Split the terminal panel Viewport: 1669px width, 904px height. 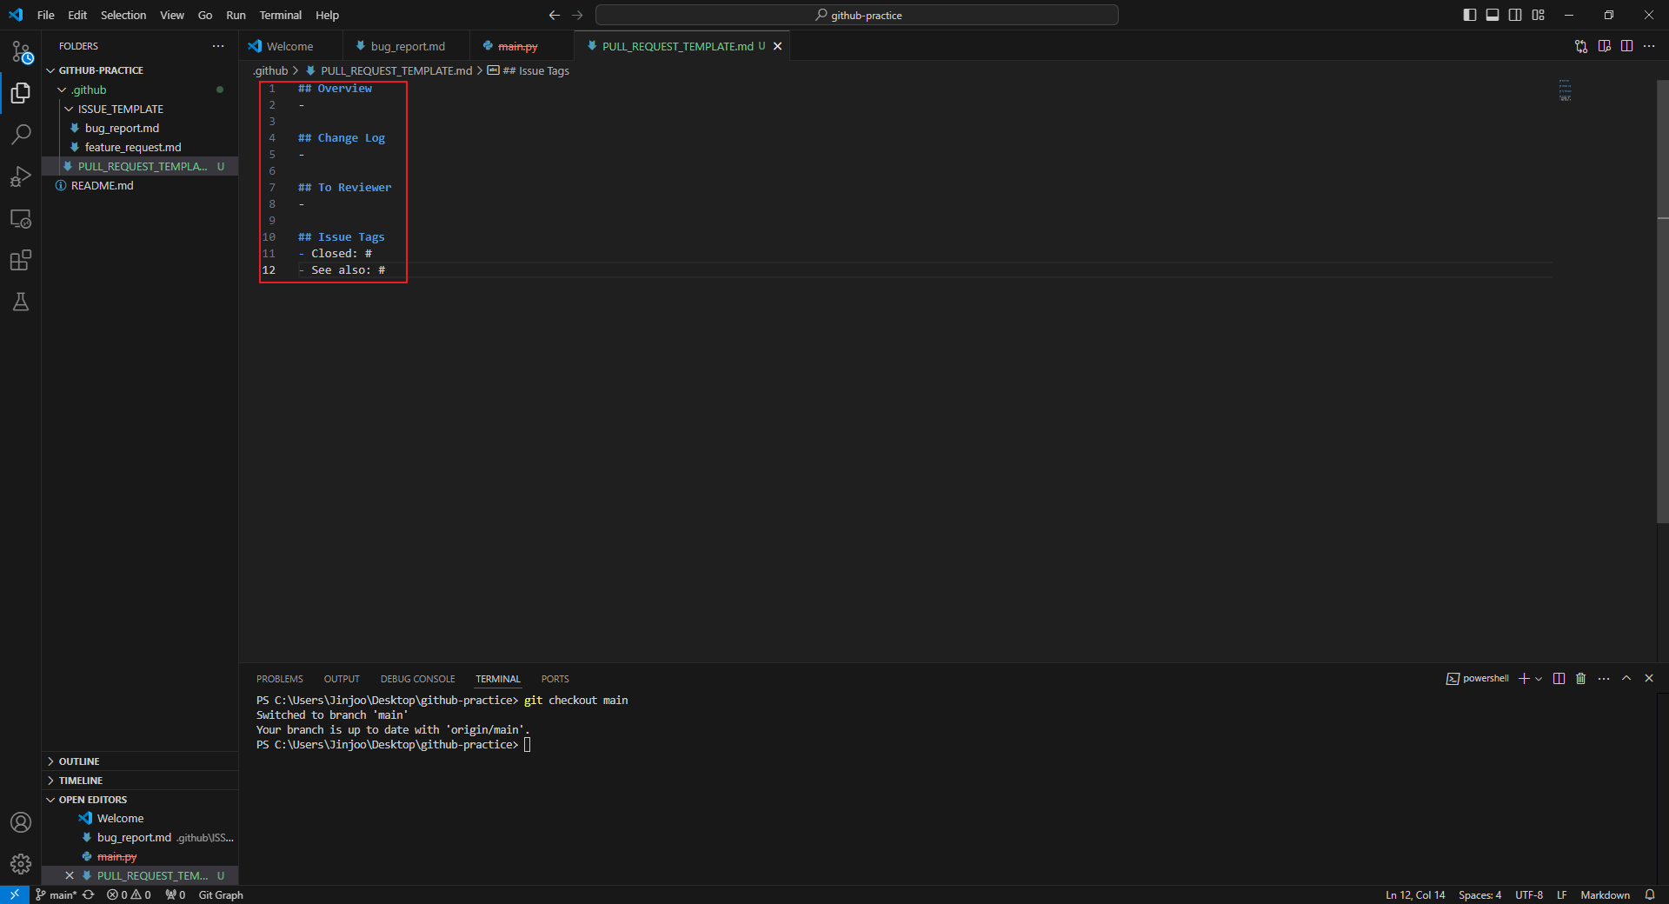coord(1559,678)
